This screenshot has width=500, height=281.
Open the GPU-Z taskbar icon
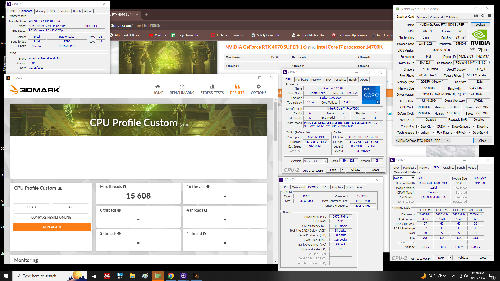point(158,276)
